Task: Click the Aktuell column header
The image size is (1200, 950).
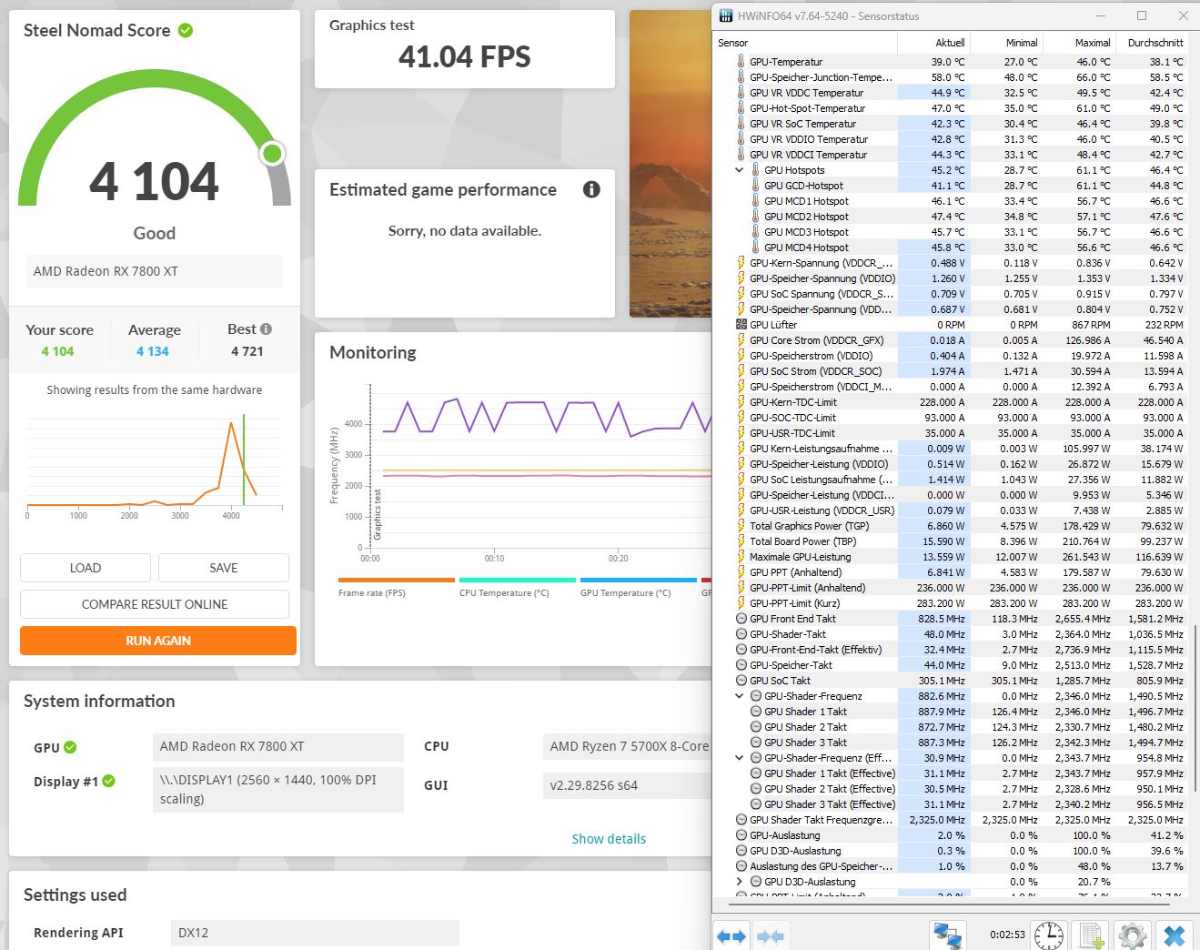Action: pos(933,43)
